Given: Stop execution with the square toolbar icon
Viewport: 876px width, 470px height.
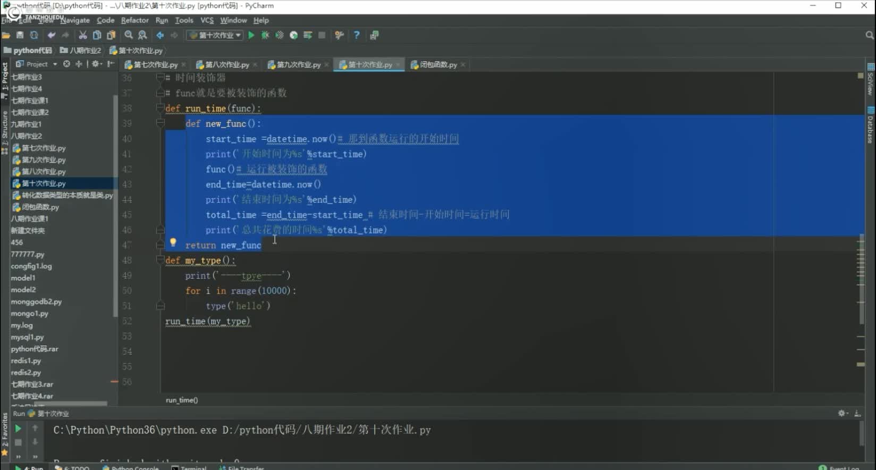Looking at the screenshot, I should click(322, 35).
